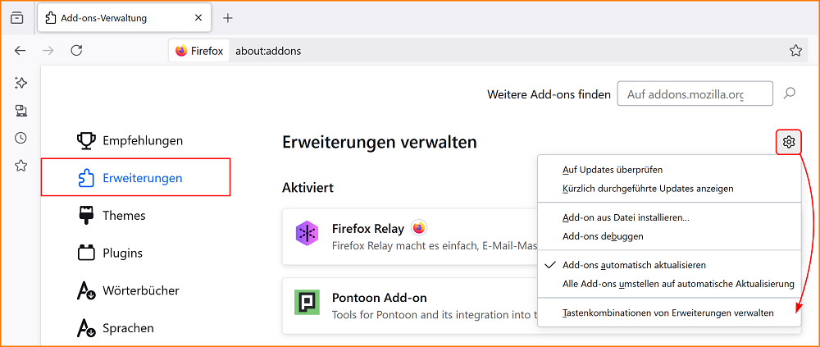Click the Aktiviert section heading

(x=308, y=187)
